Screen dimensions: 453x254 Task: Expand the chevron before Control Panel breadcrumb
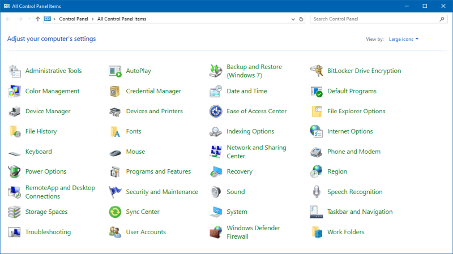coord(54,19)
